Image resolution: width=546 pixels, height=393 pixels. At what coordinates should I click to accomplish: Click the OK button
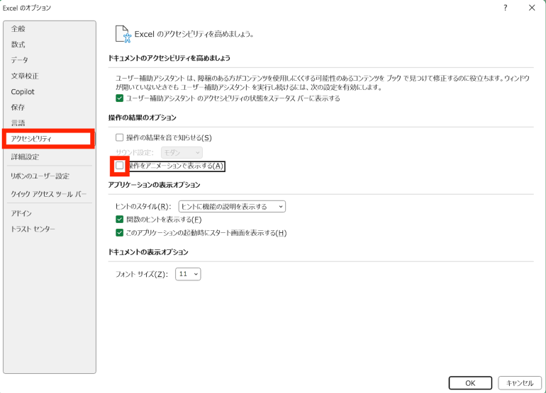click(469, 382)
